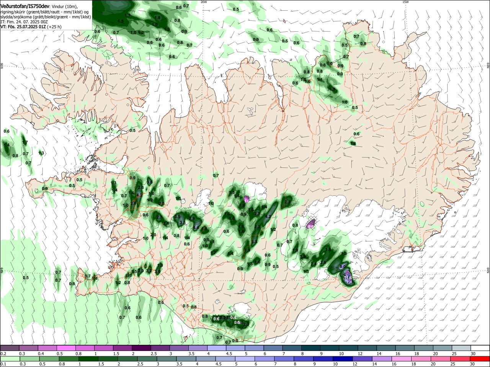490x367 pixels.
Task: Click the '20W' longitude label at map top
Action: click(204, 2)
